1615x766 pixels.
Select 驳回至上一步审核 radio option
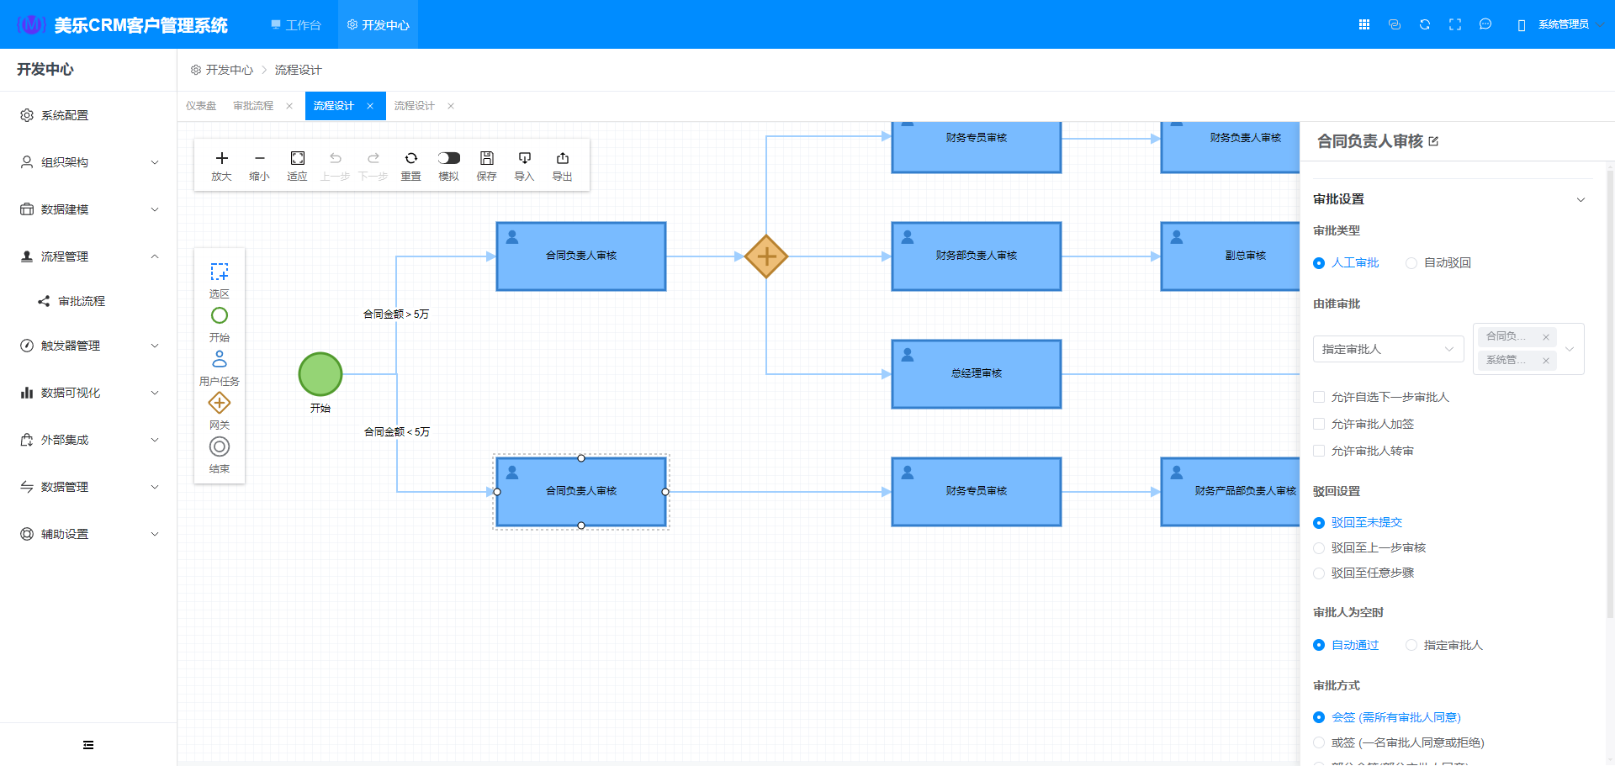1319,548
